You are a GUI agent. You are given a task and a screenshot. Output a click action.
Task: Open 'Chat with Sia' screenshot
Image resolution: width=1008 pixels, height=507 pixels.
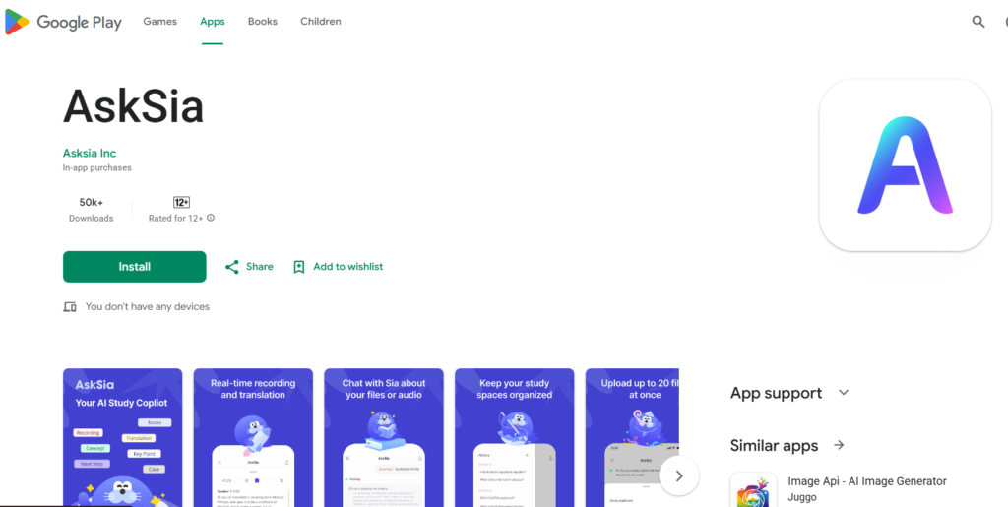(384, 438)
